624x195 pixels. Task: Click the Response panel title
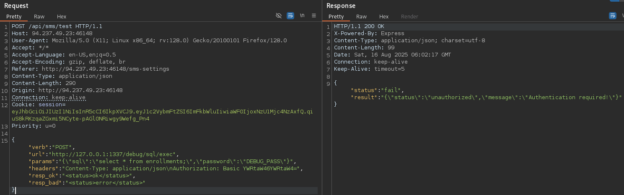[341, 5]
